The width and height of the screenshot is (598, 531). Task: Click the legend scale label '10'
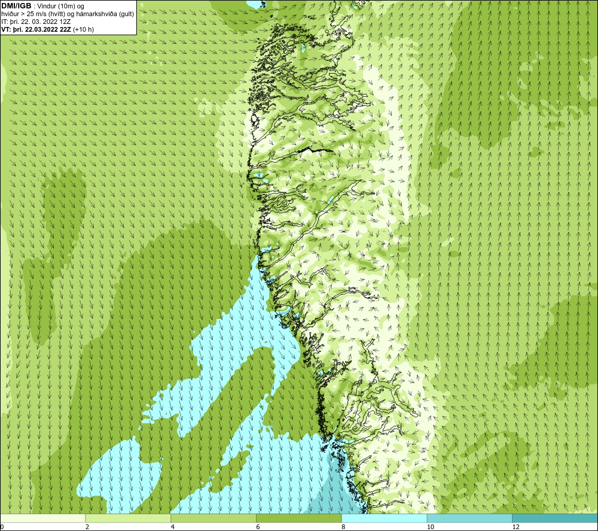(x=431, y=527)
